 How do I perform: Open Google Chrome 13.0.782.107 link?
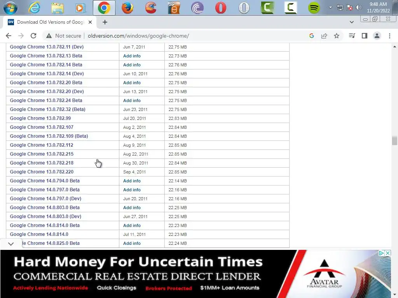(x=42, y=127)
